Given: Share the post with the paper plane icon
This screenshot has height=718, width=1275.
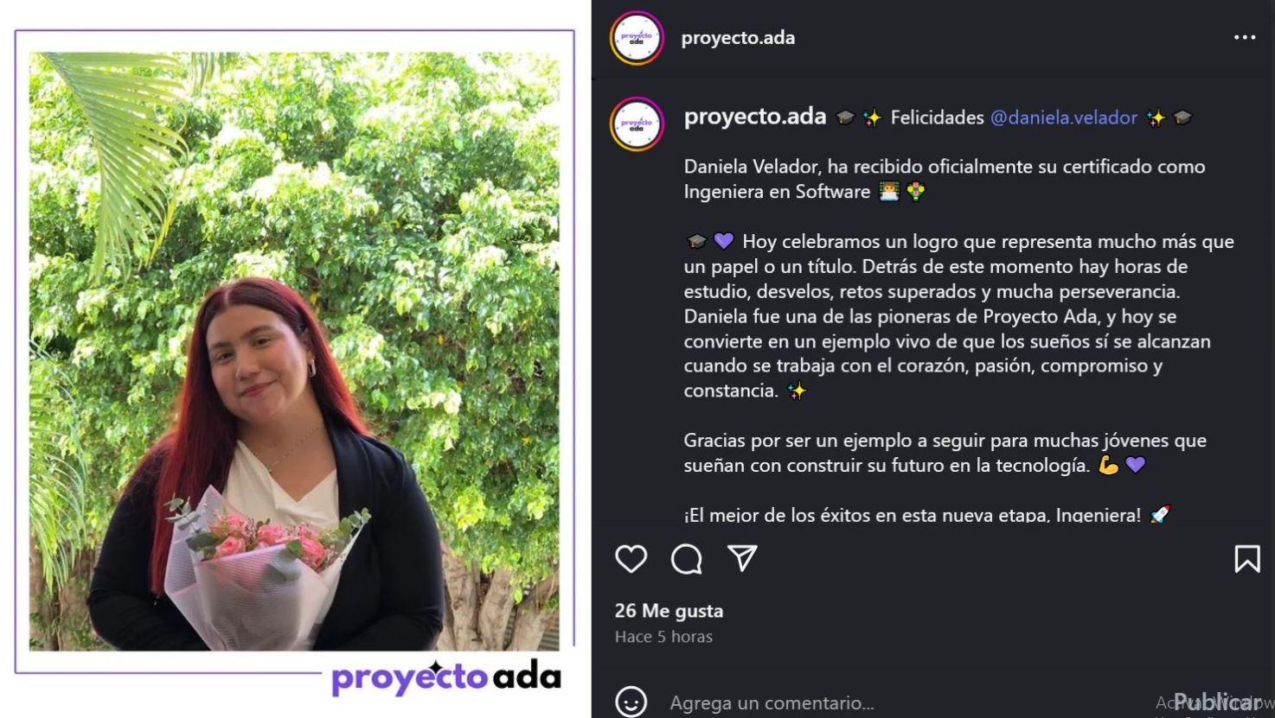Looking at the screenshot, I should 742,558.
